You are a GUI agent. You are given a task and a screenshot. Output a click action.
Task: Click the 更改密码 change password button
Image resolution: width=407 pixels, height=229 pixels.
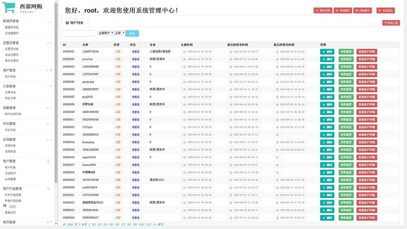323,11
